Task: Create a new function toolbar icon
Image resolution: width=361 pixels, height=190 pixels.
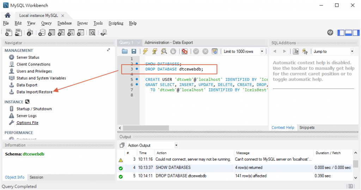Action: click(80, 33)
